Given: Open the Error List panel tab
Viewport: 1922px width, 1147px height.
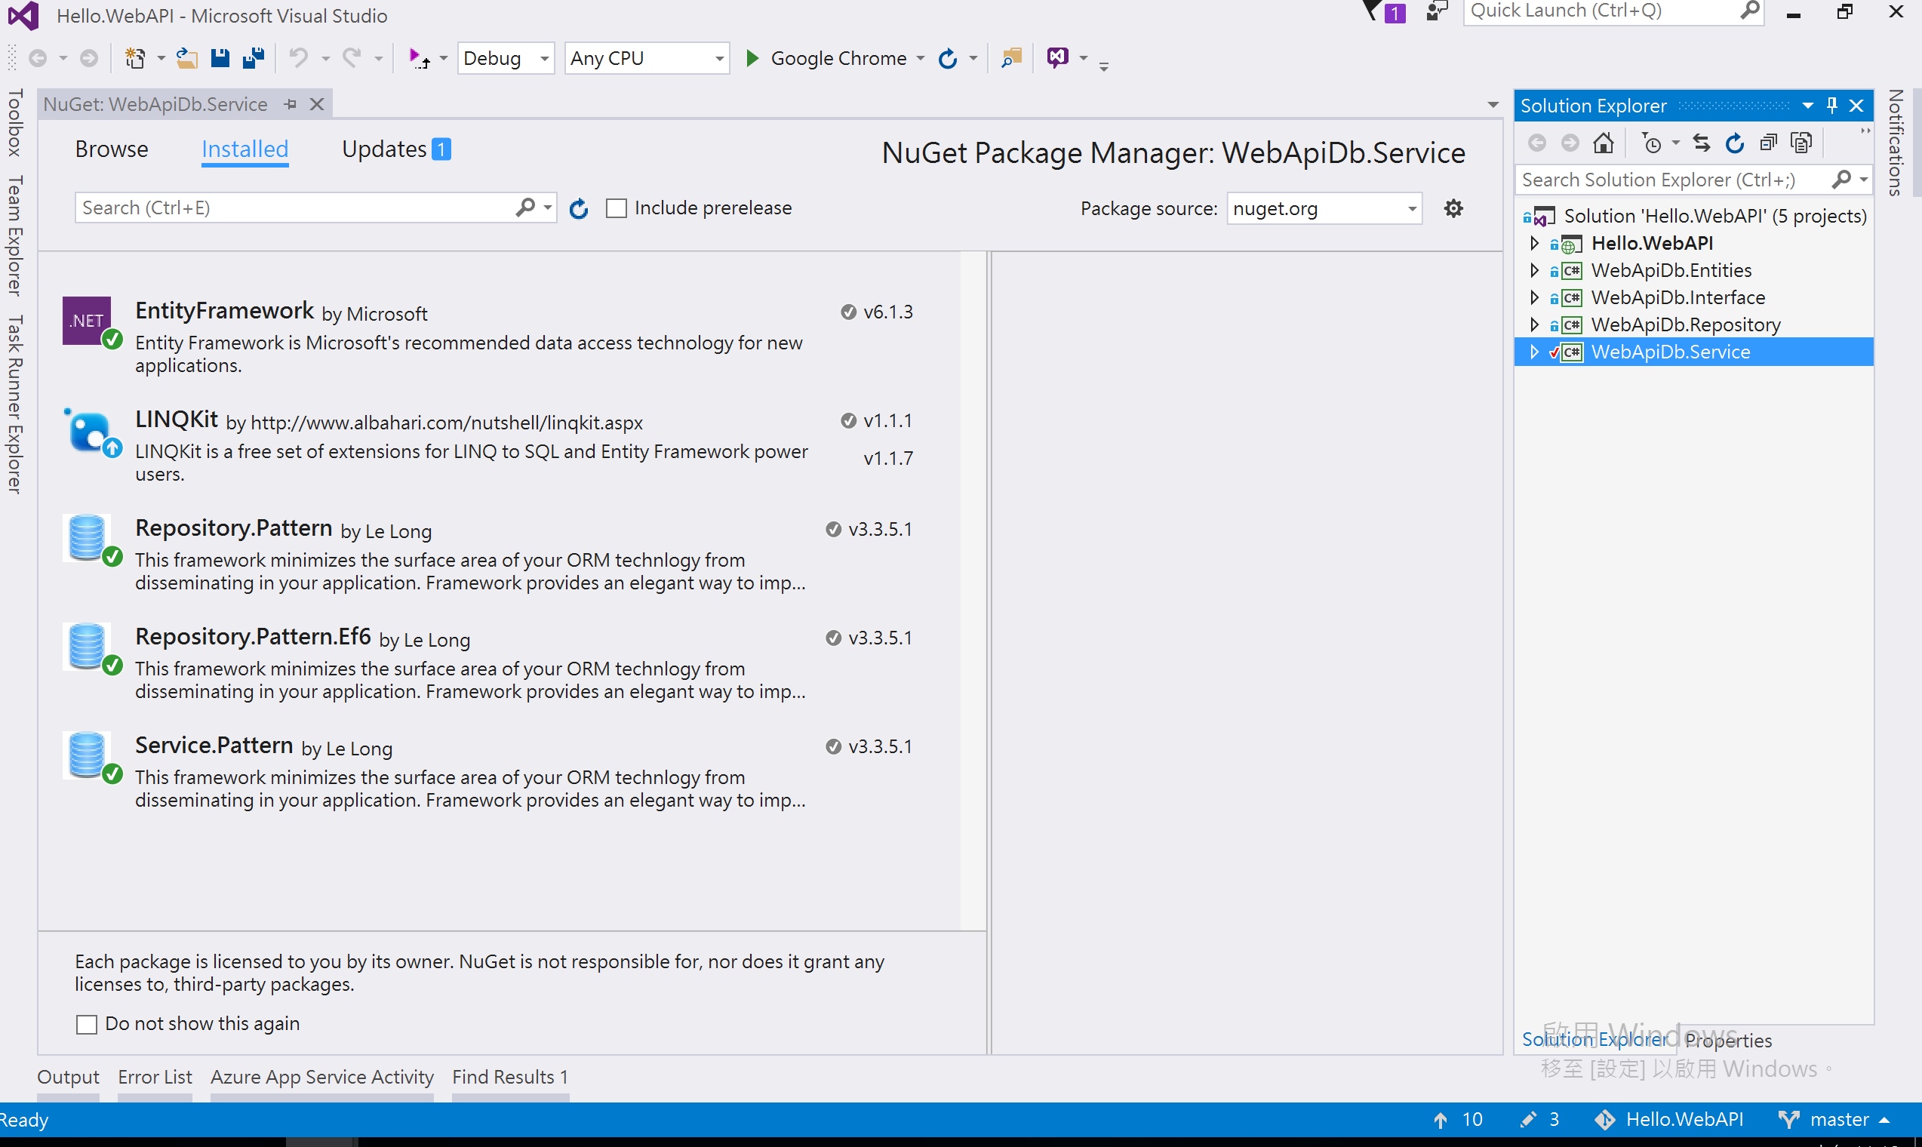Looking at the screenshot, I should coord(155,1078).
